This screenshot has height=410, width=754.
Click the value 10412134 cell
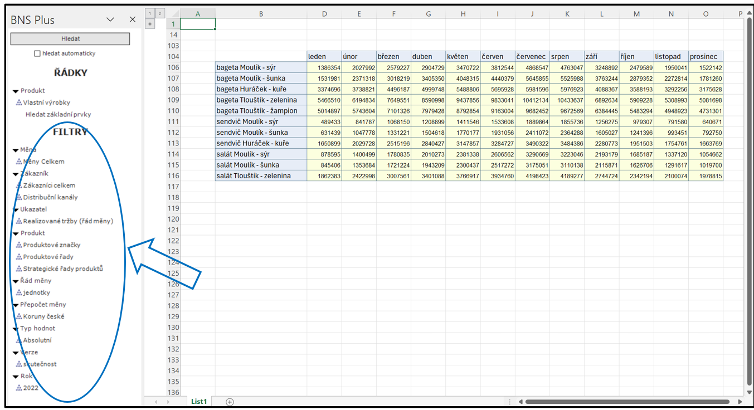[532, 100]
